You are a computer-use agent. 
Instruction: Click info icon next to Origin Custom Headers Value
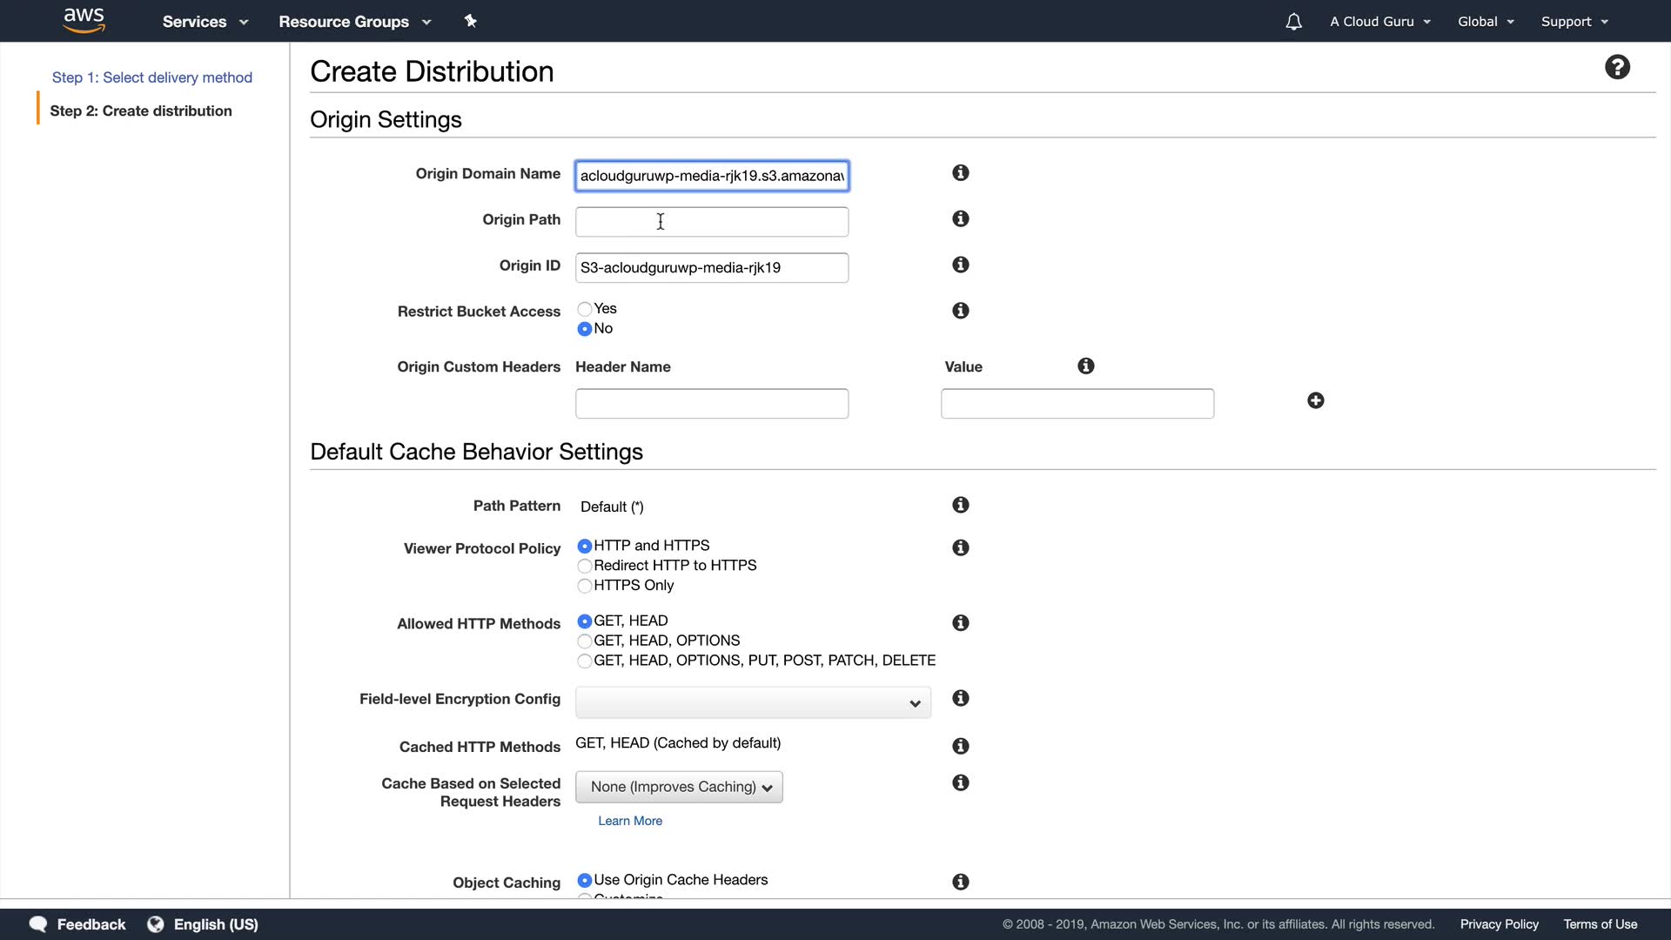(1085, 366)
